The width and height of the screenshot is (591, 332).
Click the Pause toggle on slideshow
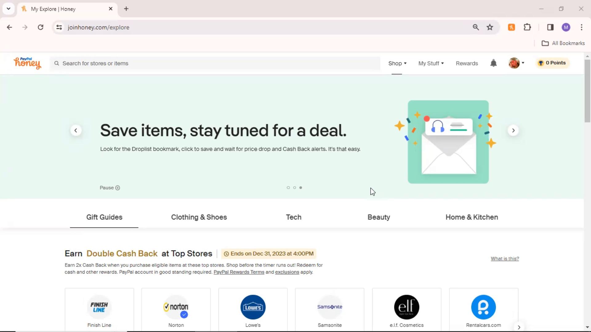tap(110, 188)
